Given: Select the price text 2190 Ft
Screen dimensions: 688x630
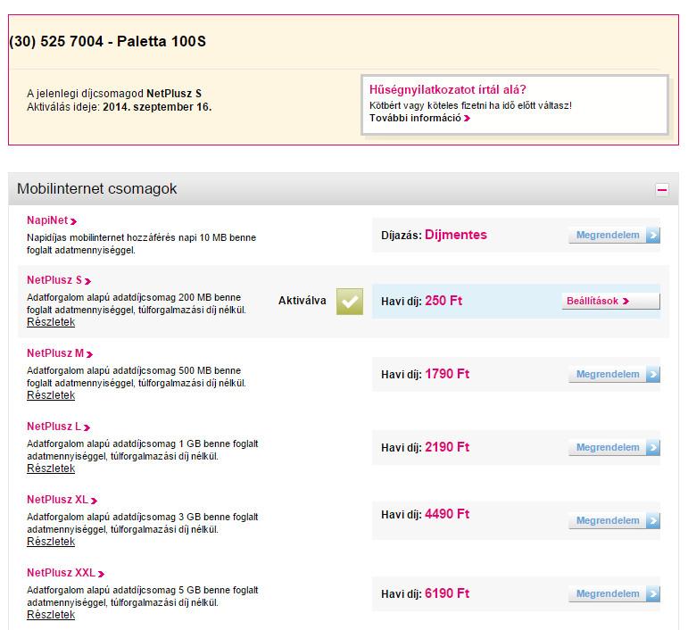Looking at the screenshot, I should [447, 447].
